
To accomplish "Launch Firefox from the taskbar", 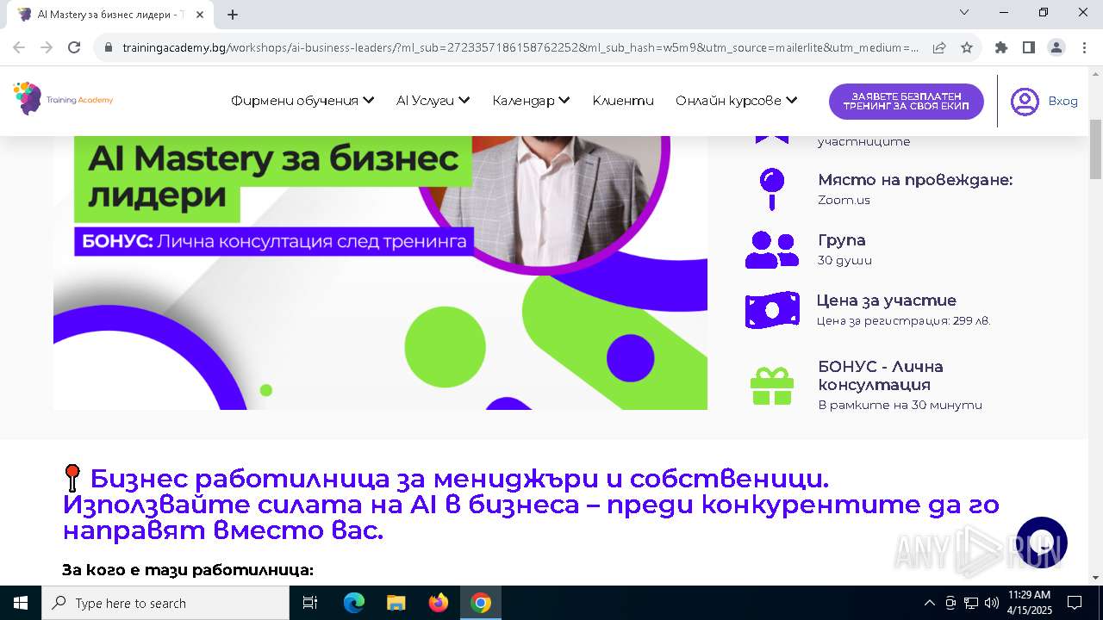I will [x=438, y=603].
